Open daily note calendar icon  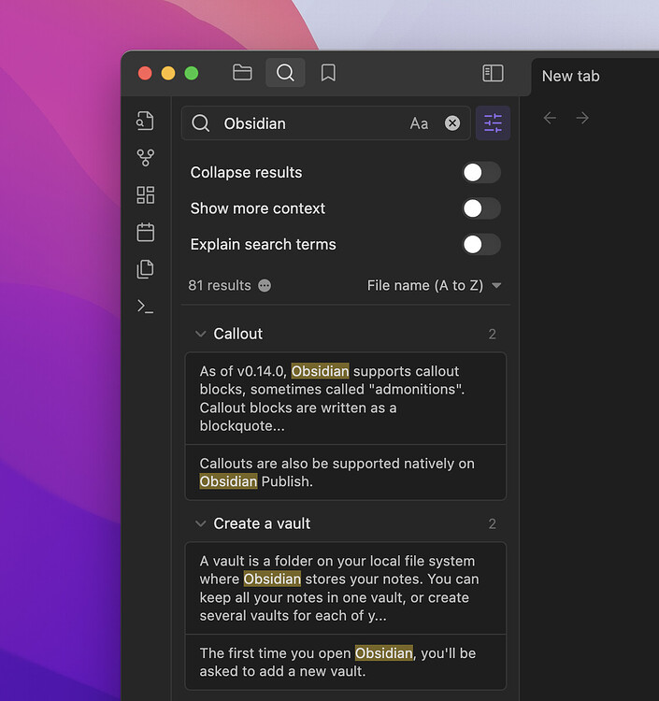point(145,232)
